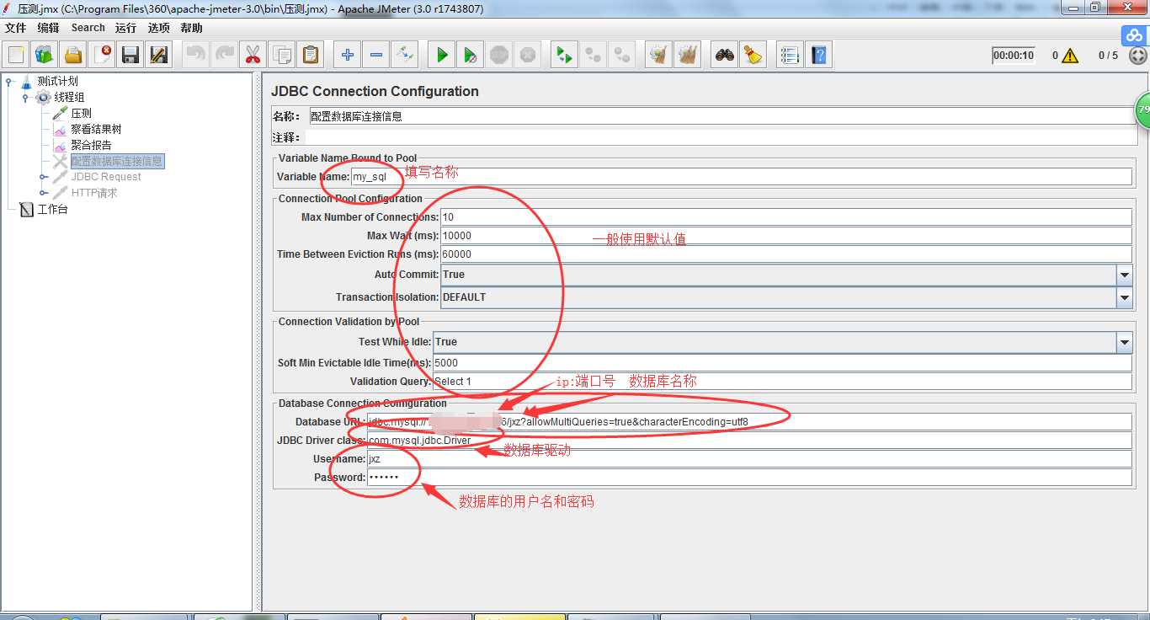Select 工作台 in the tree
This screenshot has width=1150, height=620.
pyautogui.click(x=52, y=209)
